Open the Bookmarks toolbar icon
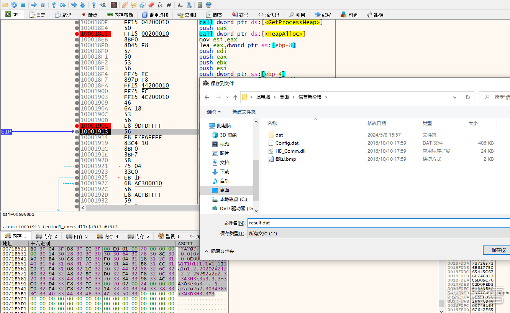Screen dimensions: 510x313 (x=151, y=5)
